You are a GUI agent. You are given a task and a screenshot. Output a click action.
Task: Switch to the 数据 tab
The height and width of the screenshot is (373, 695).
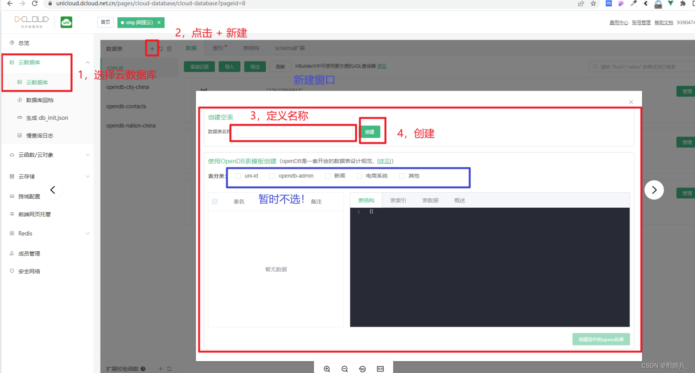[x=191, y=48]
